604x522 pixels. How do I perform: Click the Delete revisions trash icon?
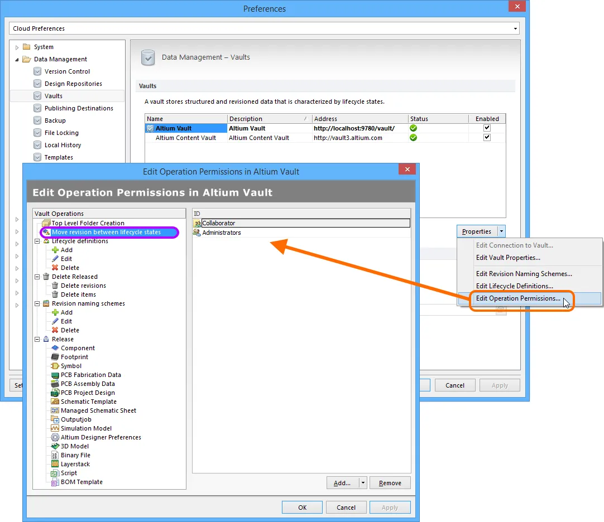click(55, 286)
